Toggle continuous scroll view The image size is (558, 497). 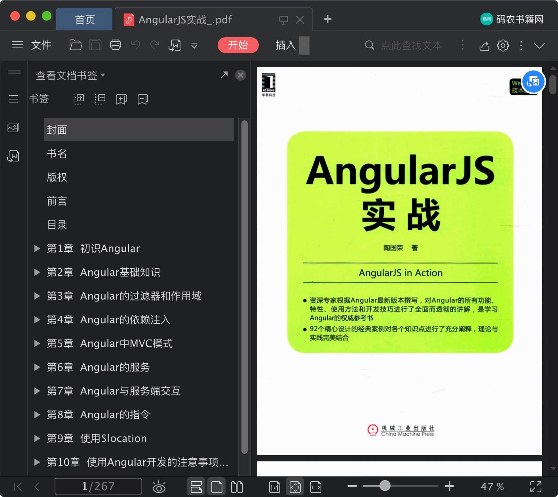(196, 487)
